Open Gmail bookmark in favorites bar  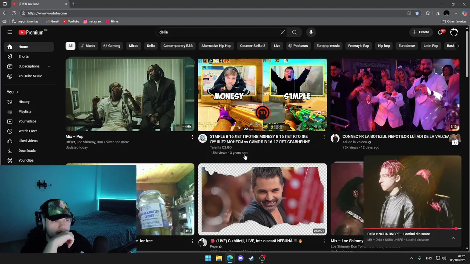[x=52, y=22]
